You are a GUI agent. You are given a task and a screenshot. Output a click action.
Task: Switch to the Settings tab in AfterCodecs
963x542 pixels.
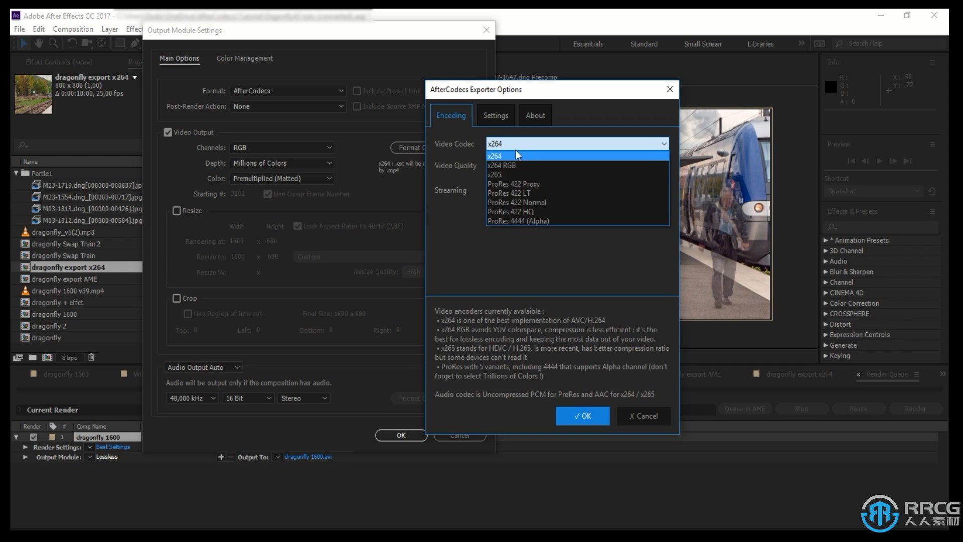496,115
